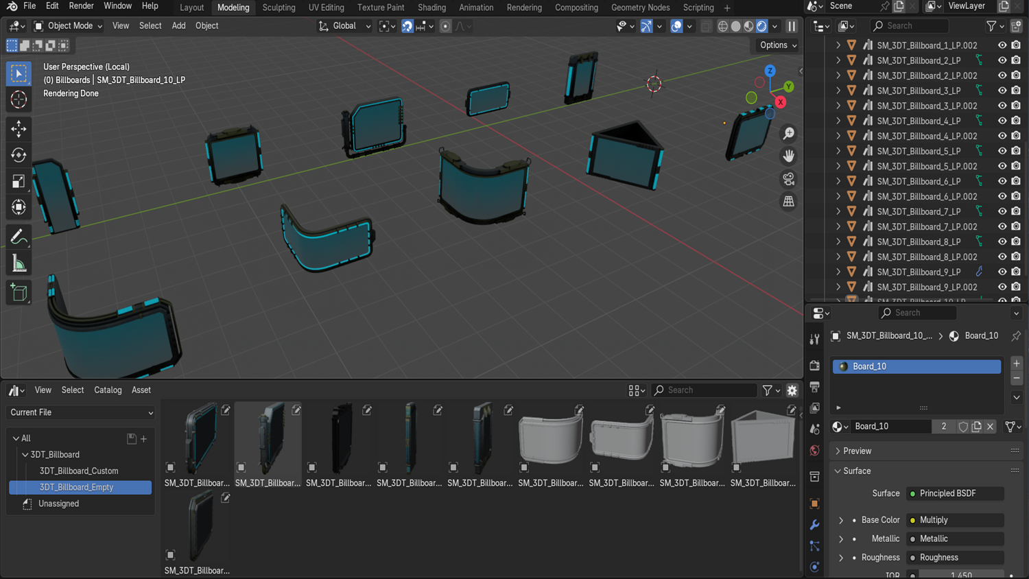
Task: Expand the Preview panel
Action: (838, 451)
